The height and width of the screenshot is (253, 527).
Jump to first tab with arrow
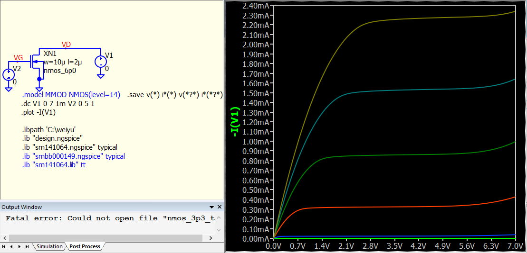[4, 246]
